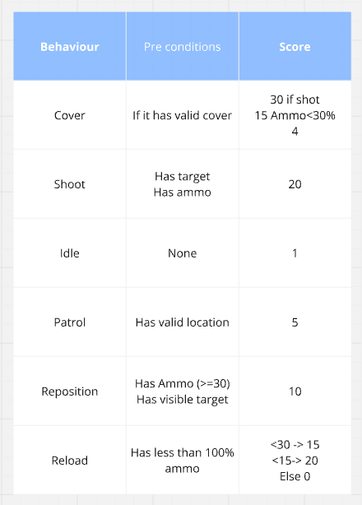Select the Reposition behaviour cell
Viewport: 362px width, 505px height.
pos(70,391)
